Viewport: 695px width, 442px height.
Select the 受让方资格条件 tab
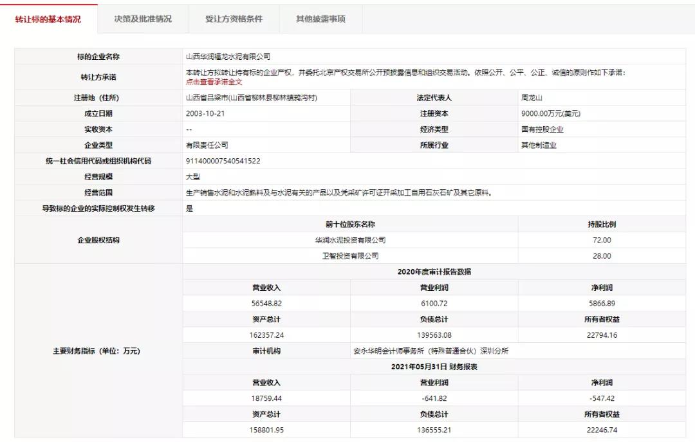tap(234, 19)
